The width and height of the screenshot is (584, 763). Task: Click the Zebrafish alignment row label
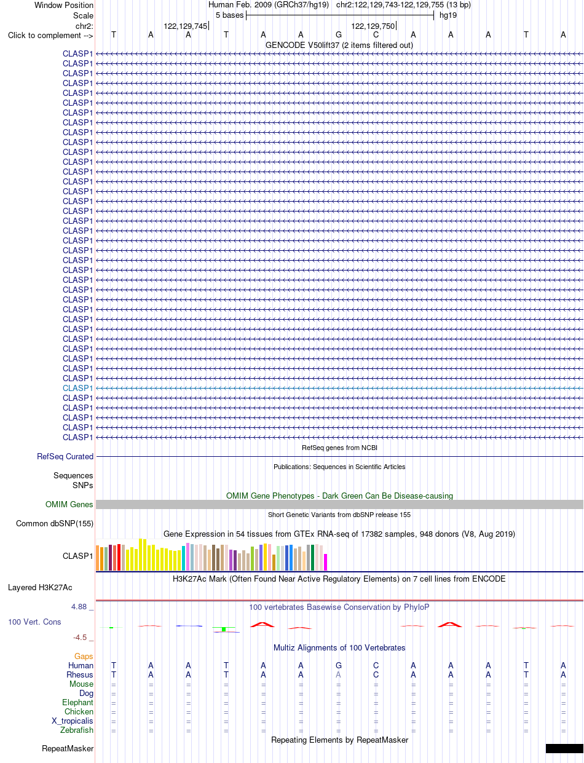tap(77, 730)
